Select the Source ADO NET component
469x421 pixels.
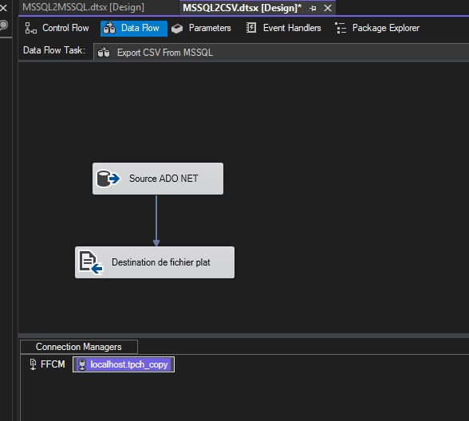[x=158, y=179]
